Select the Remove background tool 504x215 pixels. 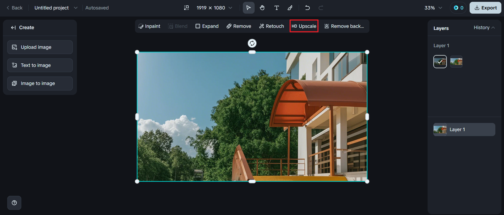pyautogui.click(x=344, y=26)
